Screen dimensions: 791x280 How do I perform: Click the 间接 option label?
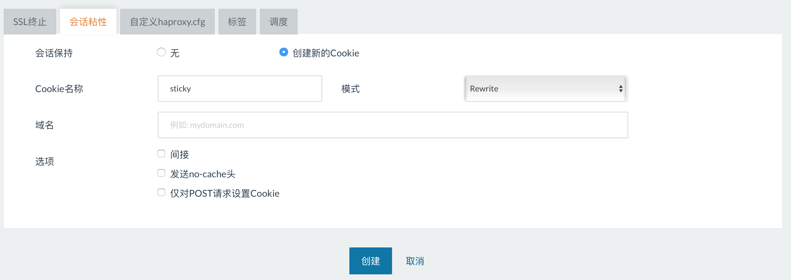[180, 154]
